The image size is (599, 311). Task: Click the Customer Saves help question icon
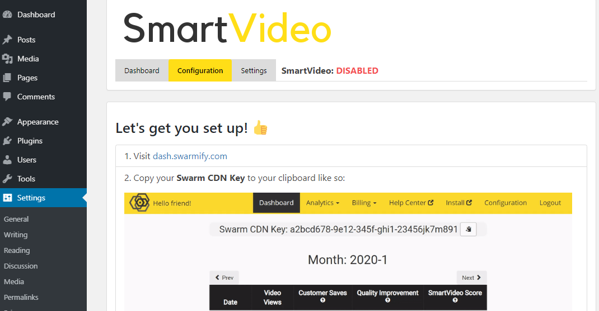tap(323, 300)
